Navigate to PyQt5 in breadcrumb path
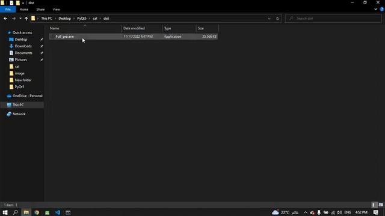This screenshot has width=385, height=216. [x=82, y=19]
